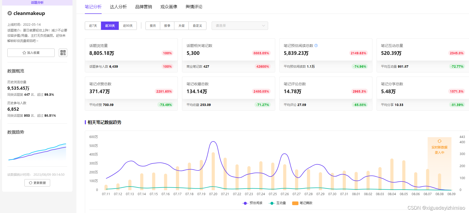Screen dimensions: 469x213
Task: Click 话题参与人数 6,439 row
Action: tap(104, 67)
